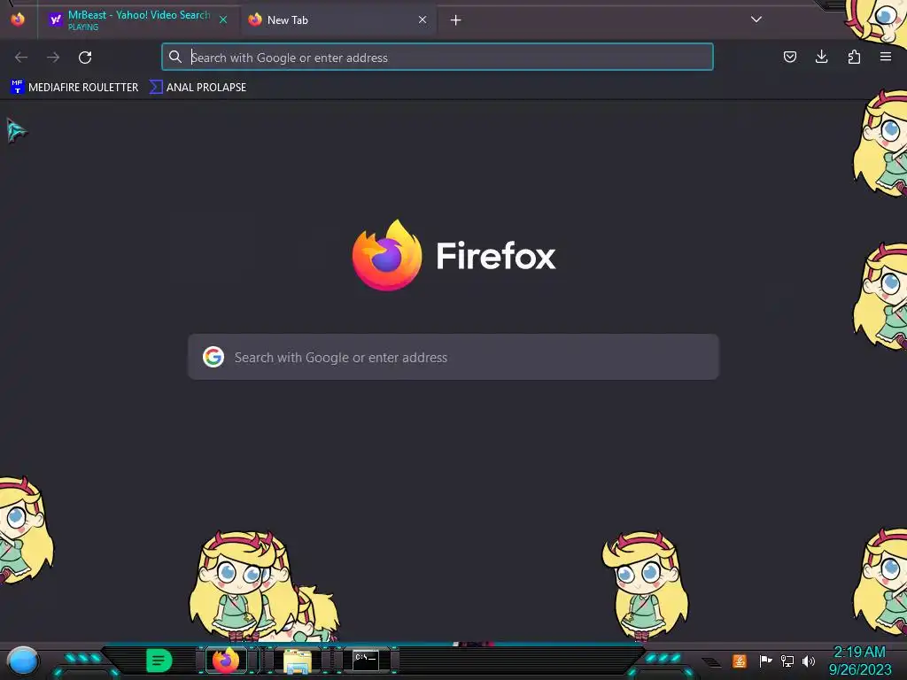
Task: Open a new tab with the plus button
Action: pyautogui.click(x=456, y=20)
